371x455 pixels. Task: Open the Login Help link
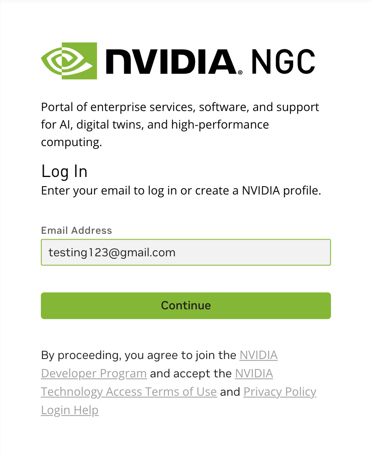70,410
